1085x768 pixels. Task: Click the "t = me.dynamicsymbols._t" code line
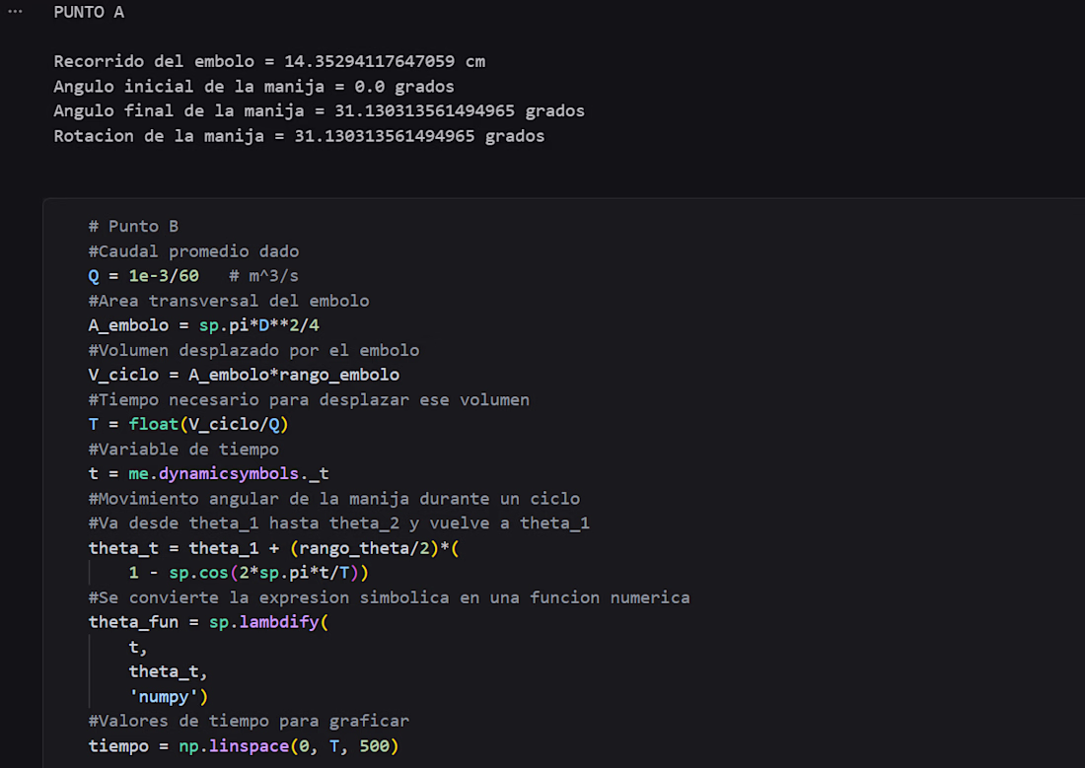[209, 474]
